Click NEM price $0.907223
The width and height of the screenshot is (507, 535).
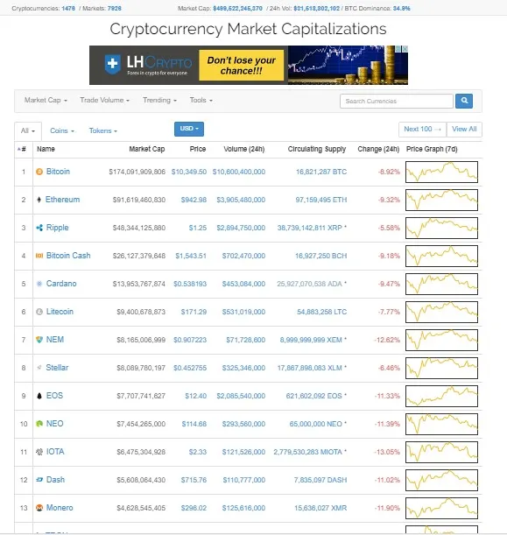(190, 340)
